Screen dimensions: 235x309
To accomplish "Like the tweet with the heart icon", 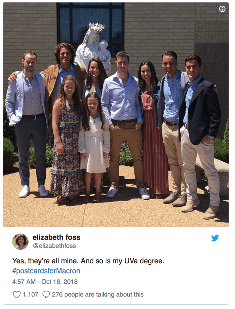I will (16, 295).
